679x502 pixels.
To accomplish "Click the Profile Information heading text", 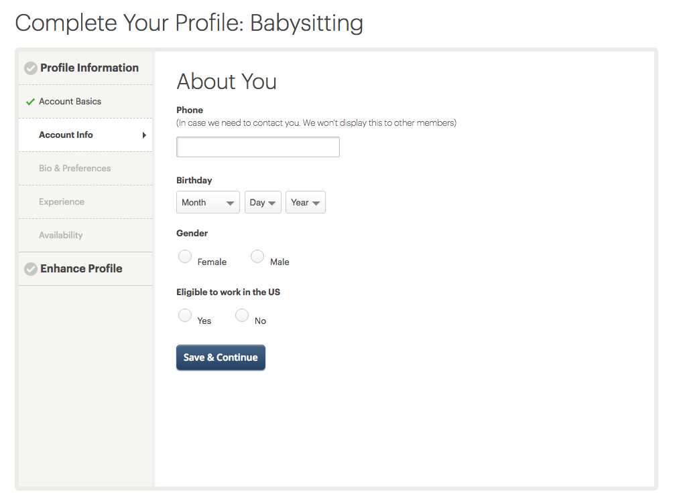I will tap(89, 68).
